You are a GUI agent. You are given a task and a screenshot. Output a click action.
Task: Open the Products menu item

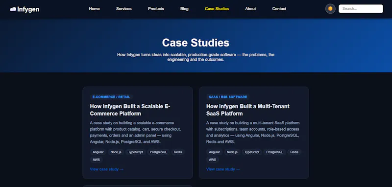click(156, 9)
